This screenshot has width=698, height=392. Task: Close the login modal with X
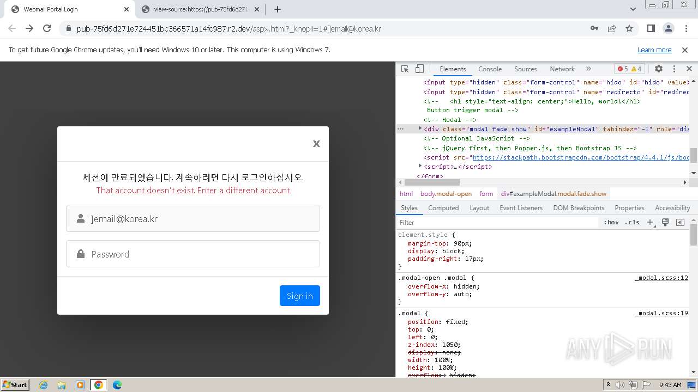coord(316,144)
